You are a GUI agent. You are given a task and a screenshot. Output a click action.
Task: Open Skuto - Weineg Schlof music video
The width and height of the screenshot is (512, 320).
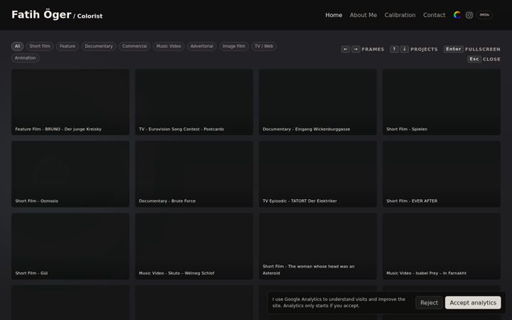tap(194, 246)
